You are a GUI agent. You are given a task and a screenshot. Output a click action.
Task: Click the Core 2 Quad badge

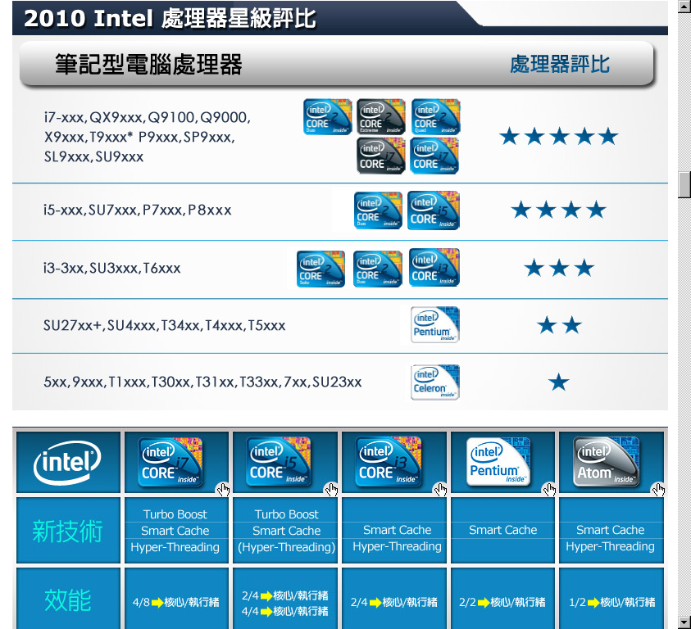pyautogui.click(x=435, y=117)
